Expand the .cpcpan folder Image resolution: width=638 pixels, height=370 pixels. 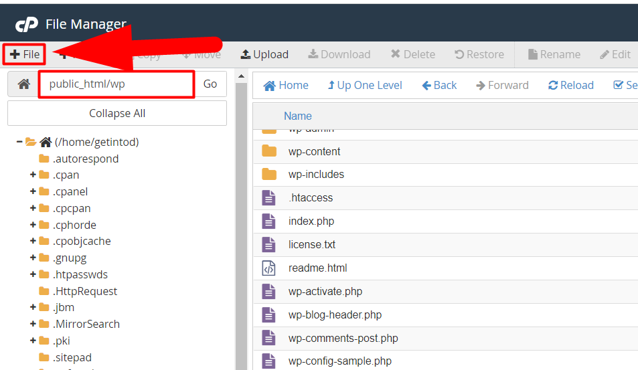(x=33, y=208)
